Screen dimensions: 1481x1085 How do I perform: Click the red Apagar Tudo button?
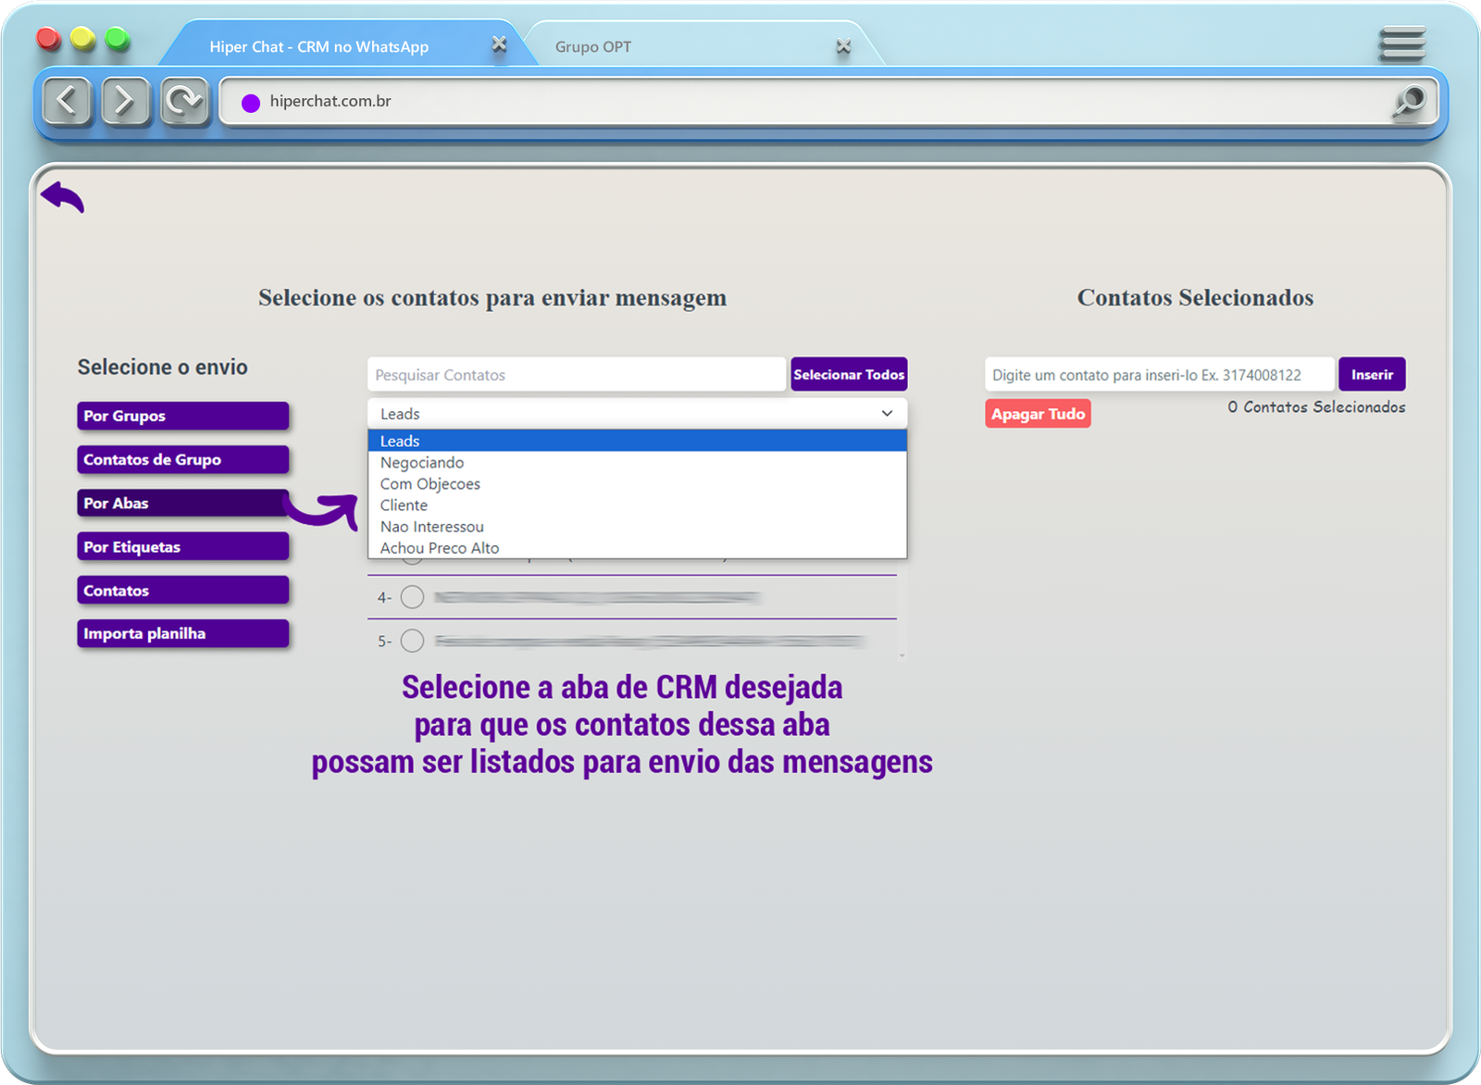pos(1038,414)
